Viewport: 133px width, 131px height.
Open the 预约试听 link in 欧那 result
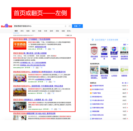[43, 79]
